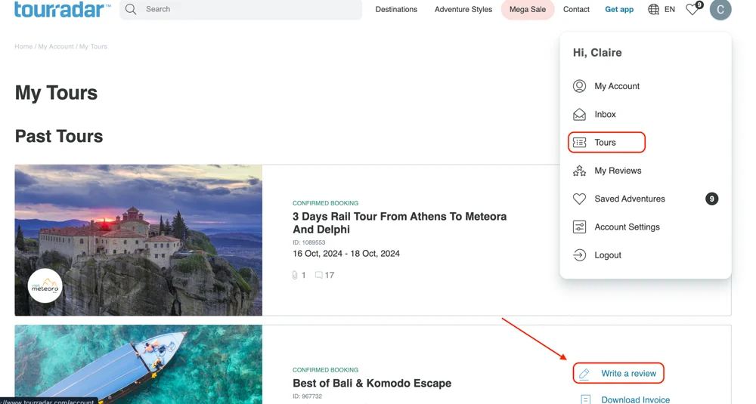Select Tours in the user menu
This screenshot has width=756, height=404.
(606, 143)
